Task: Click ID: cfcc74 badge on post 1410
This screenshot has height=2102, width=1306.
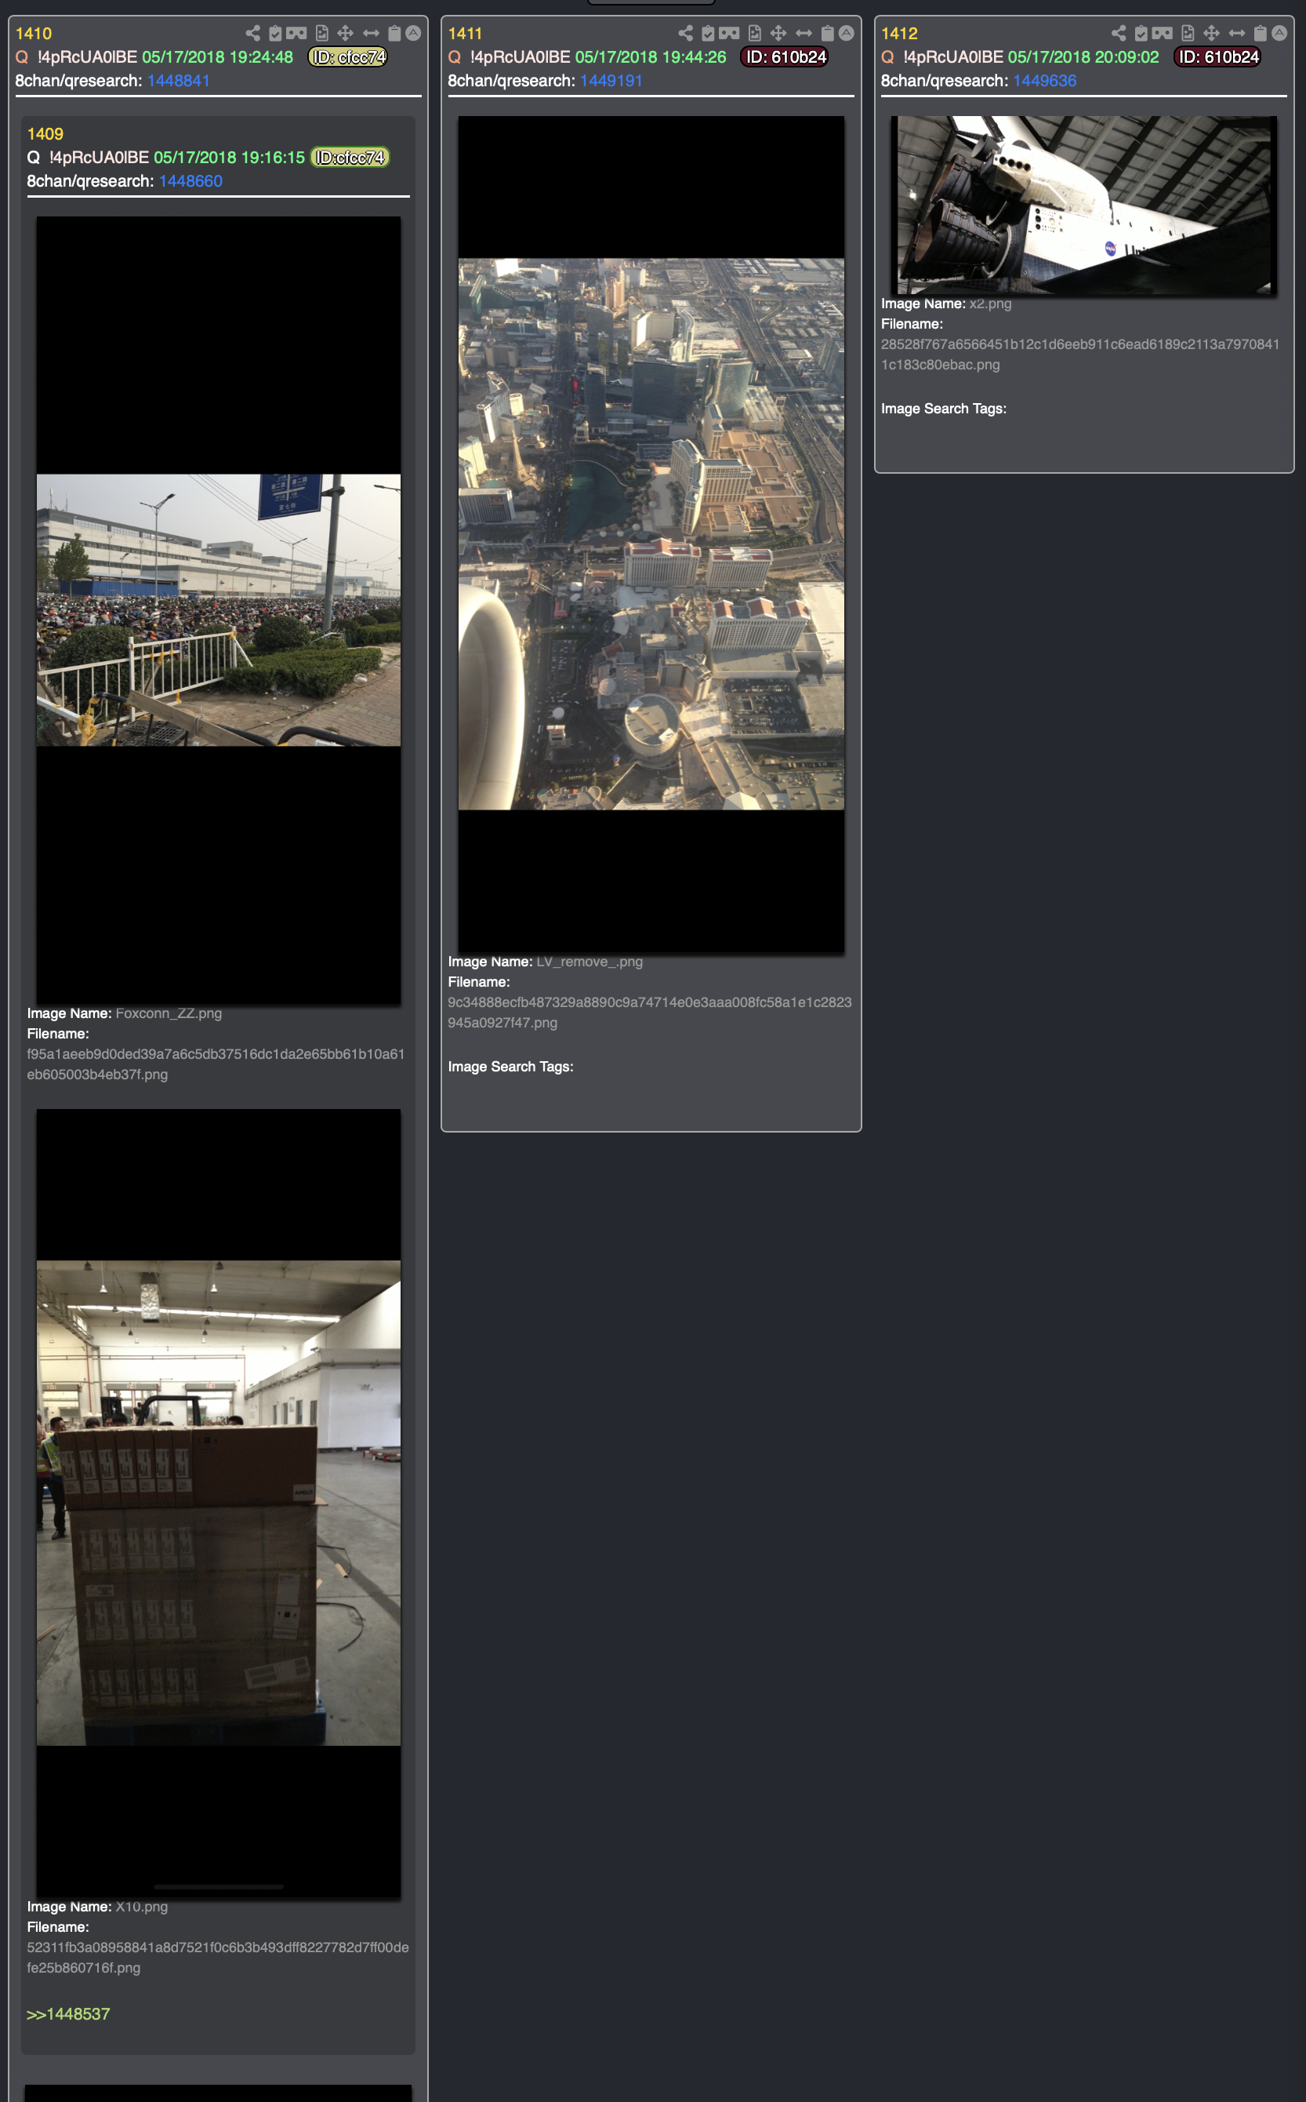Action: point(348,57)
